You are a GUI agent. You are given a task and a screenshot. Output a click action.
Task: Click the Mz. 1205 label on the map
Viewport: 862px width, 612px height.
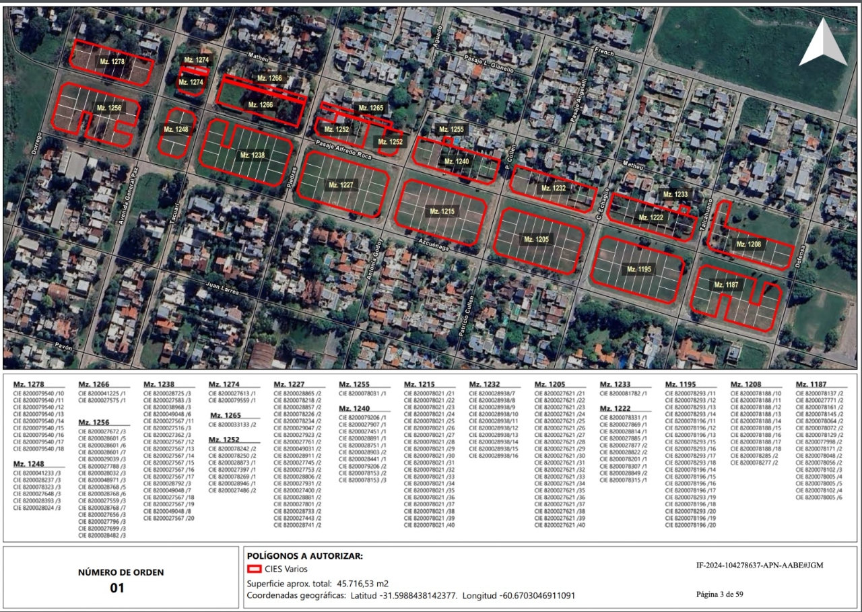coord(537,239)
